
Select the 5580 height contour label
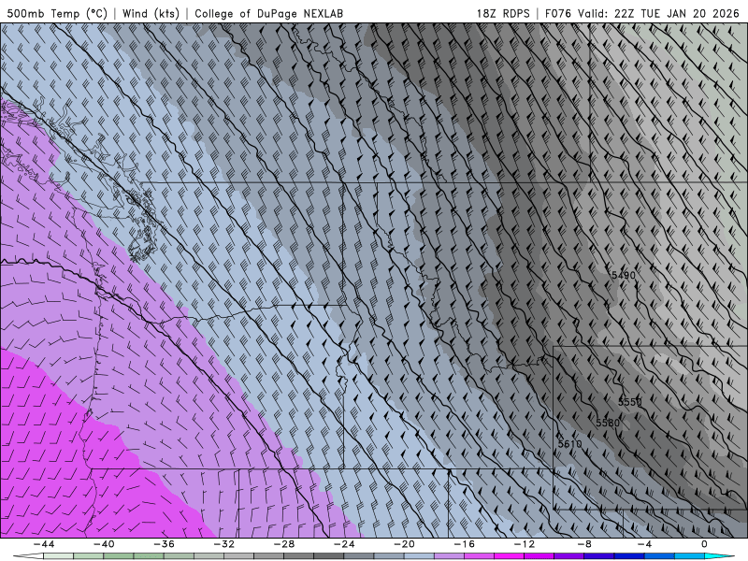[x=608, y=423]
